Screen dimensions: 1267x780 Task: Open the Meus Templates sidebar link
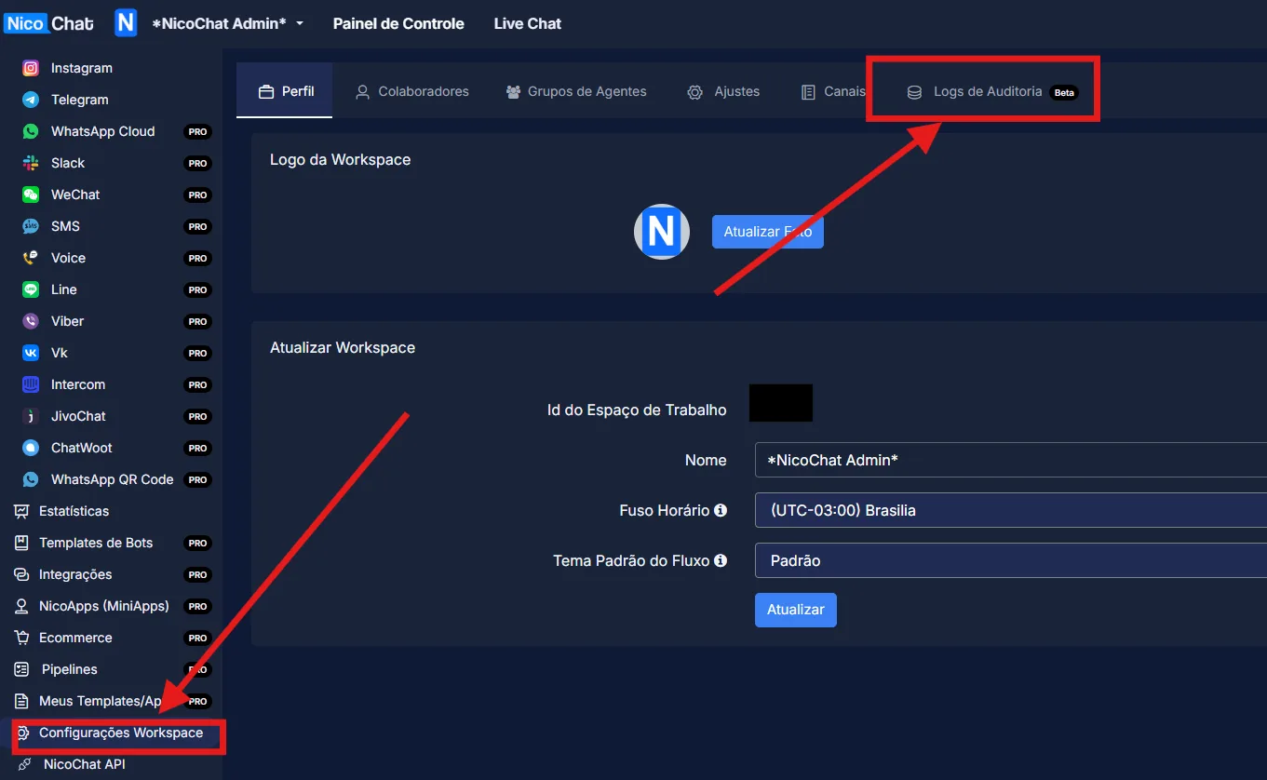[x=101, y=701]
